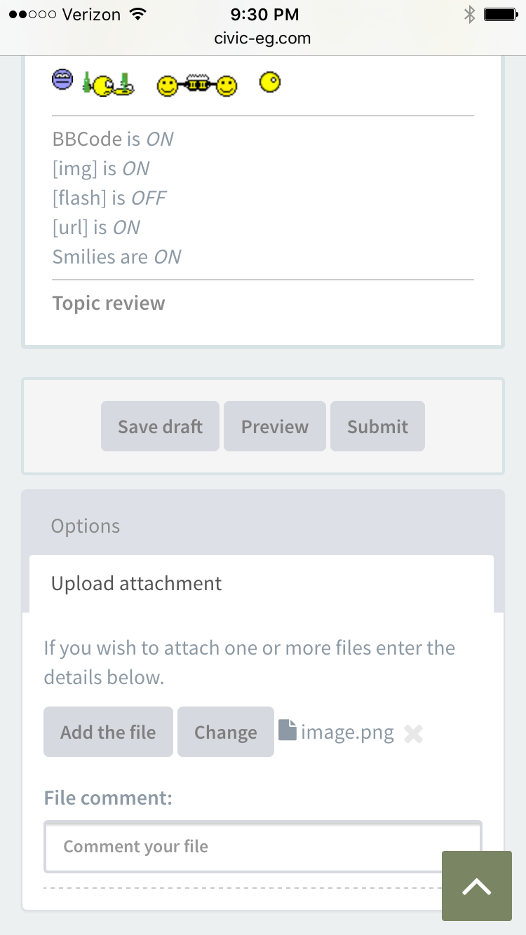This screenshot has height=935, width=526.
Task: Tap the scroll-to-top arrow button
Action: tap(476, 886)
